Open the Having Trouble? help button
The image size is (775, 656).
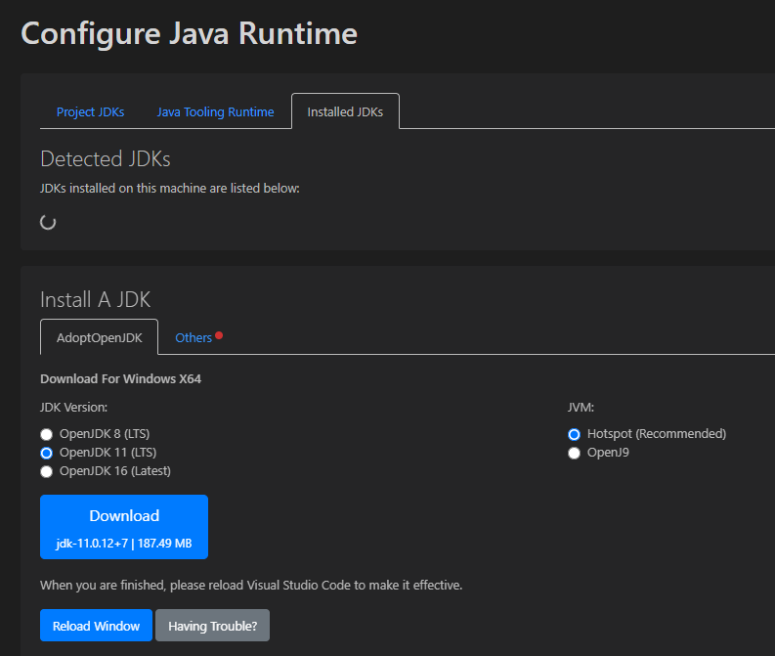(212, 626)
